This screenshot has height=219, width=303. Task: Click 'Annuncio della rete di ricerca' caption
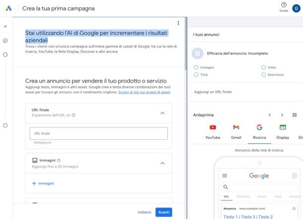tap(259, 150)
